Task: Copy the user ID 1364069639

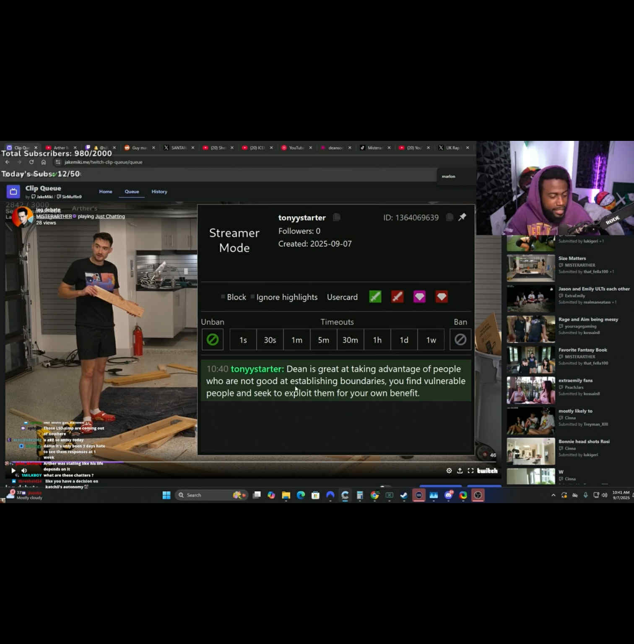Action: (x=450, y=217)
